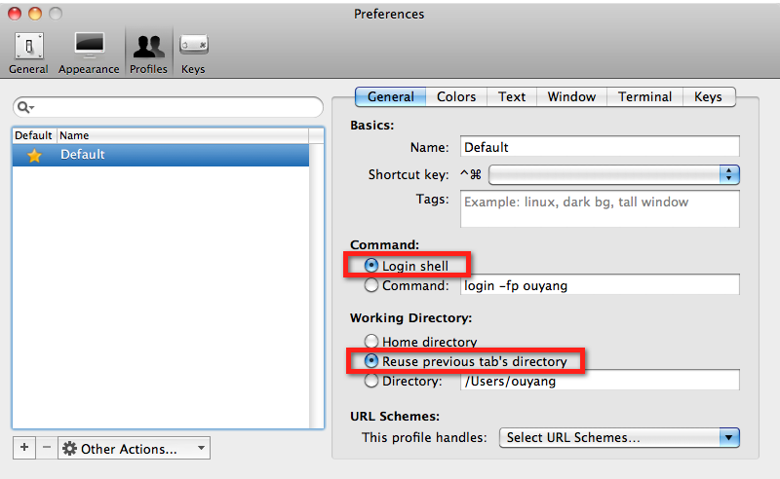
Task: Open the Appearance preferences pane
Action: (89, 52)
